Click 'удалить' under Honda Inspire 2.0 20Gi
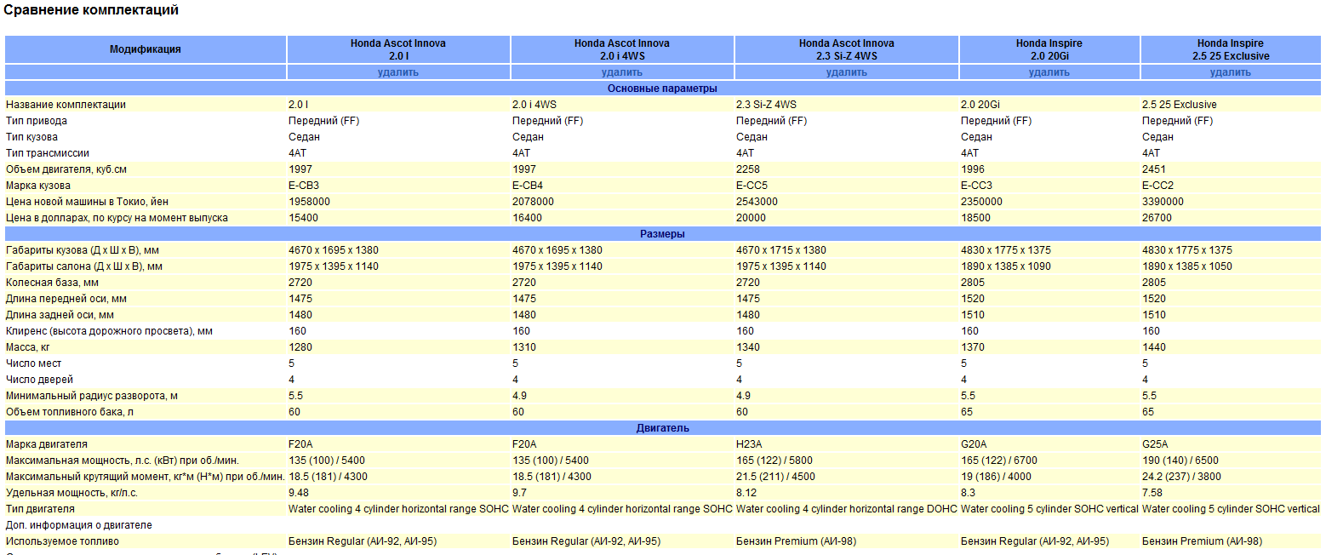 1049,72
